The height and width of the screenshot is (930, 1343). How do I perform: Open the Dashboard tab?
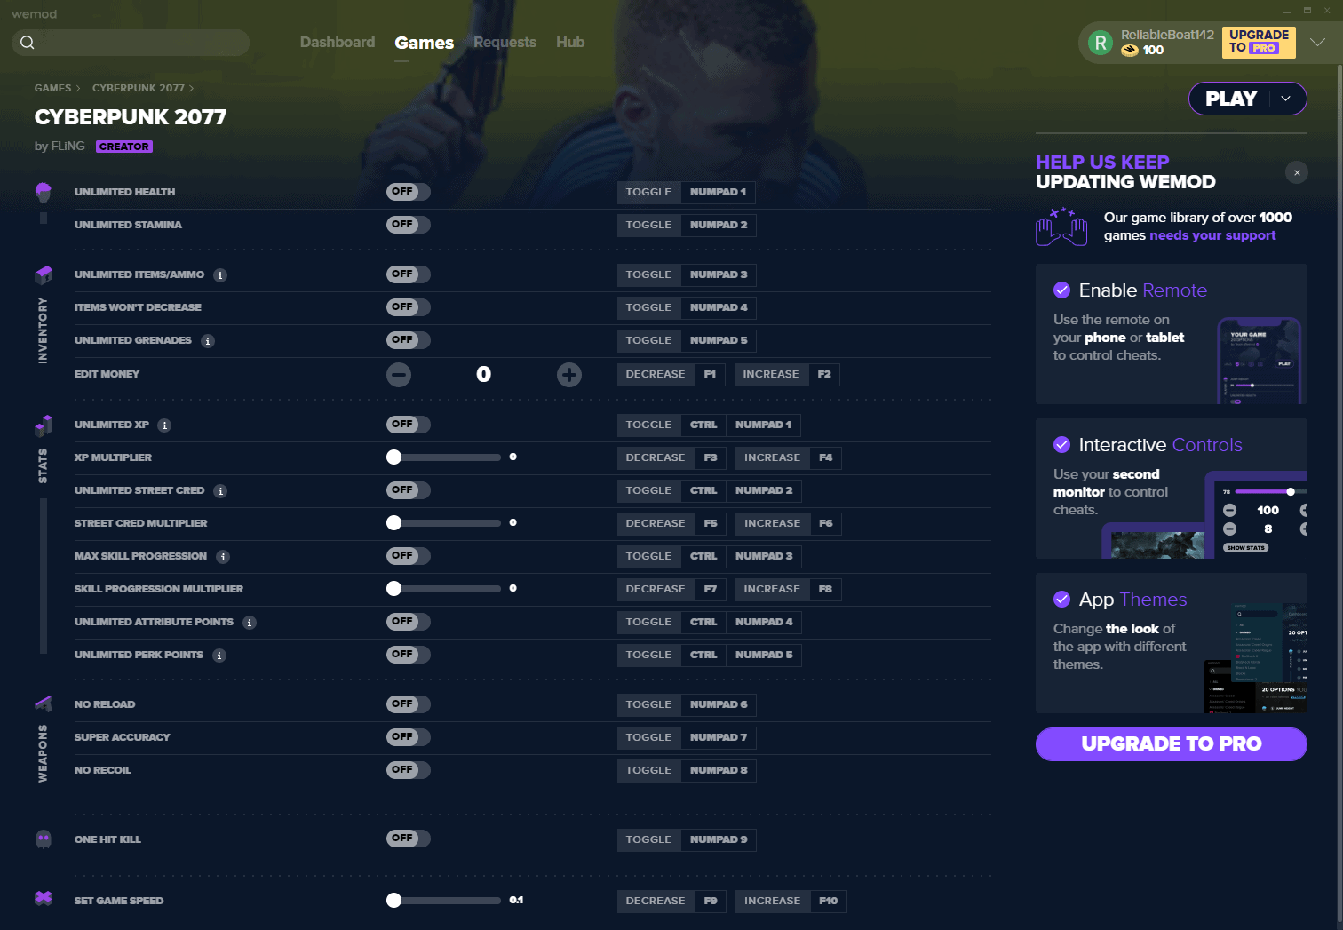[338, 42]
